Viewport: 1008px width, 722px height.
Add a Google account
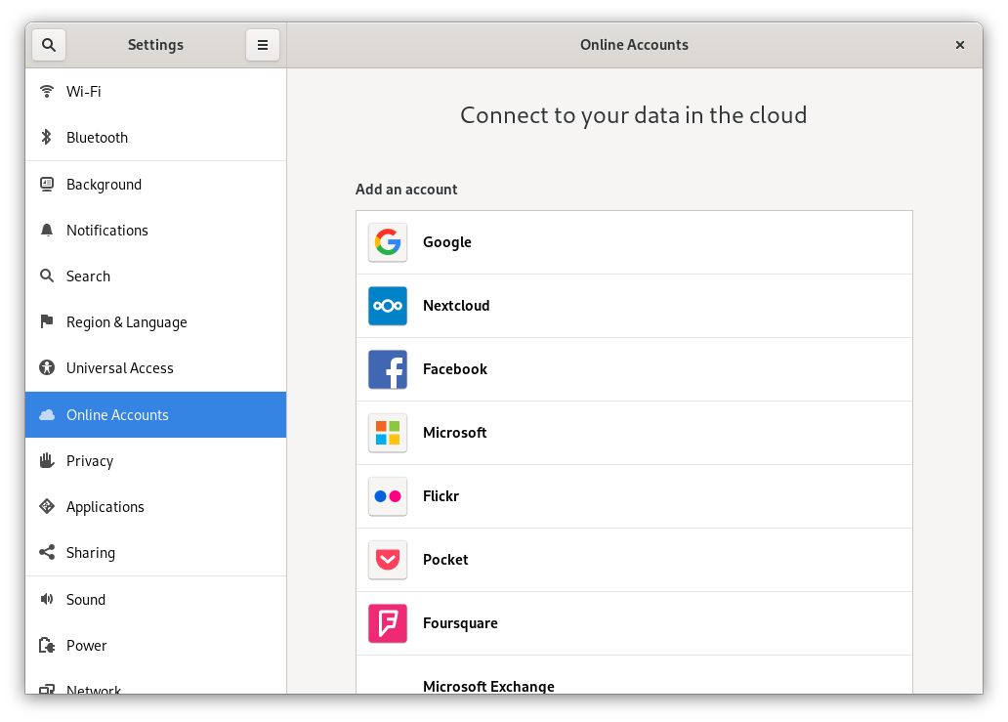[x=634, y=241]
